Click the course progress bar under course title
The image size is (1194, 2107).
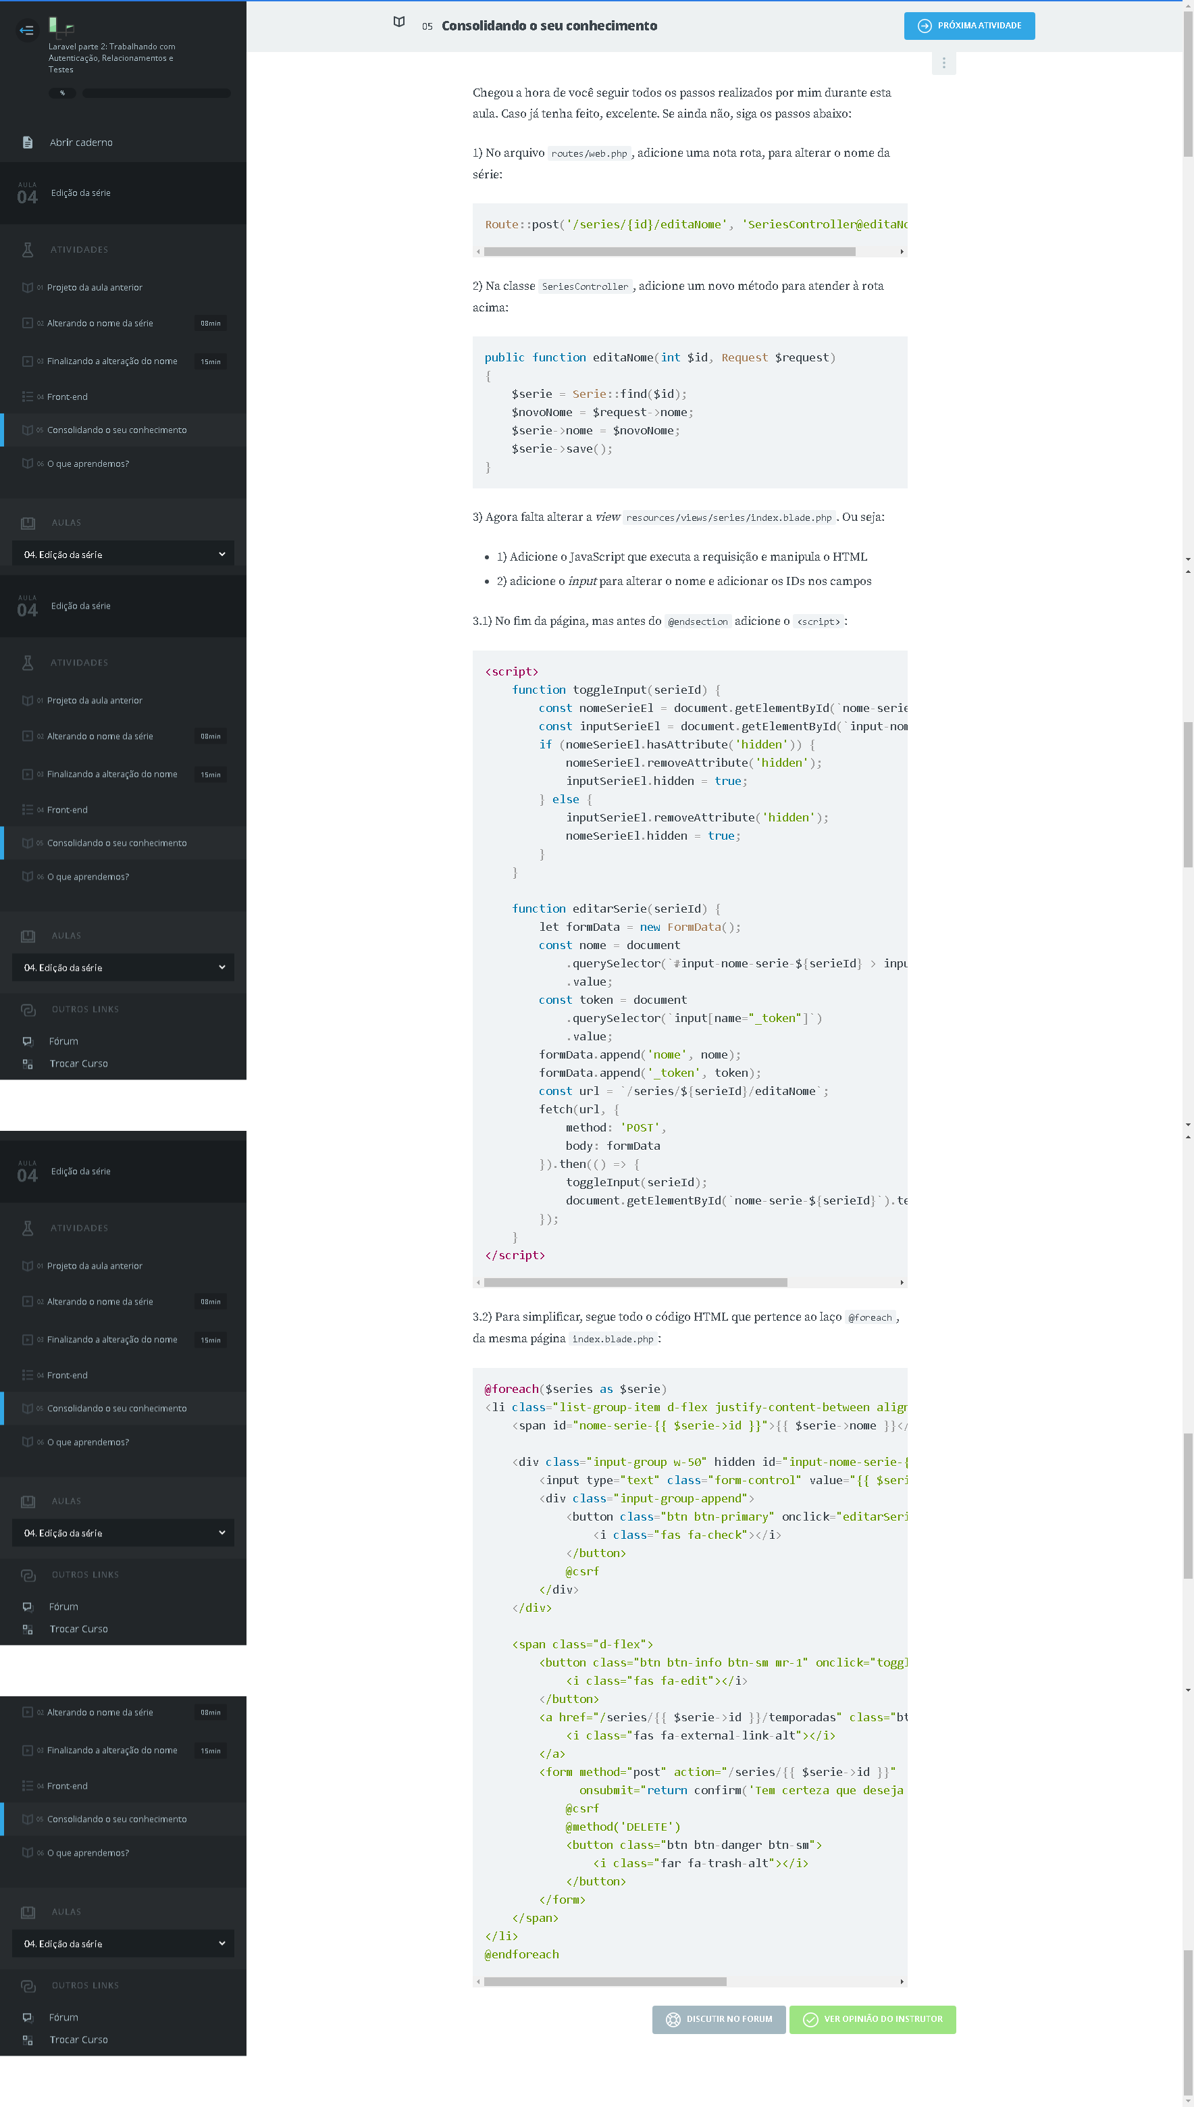156,93
